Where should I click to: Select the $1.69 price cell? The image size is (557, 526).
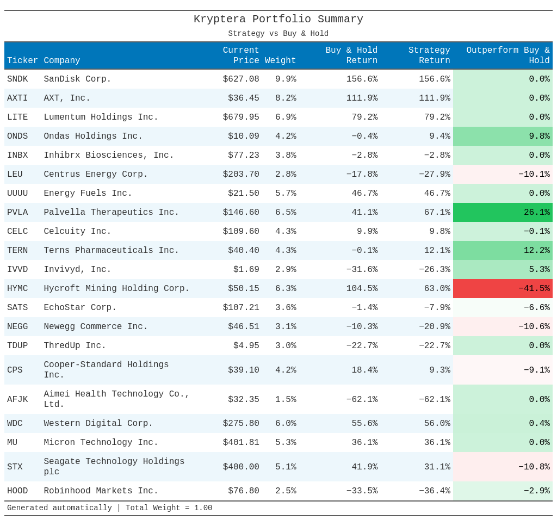[x=246, y=269]
